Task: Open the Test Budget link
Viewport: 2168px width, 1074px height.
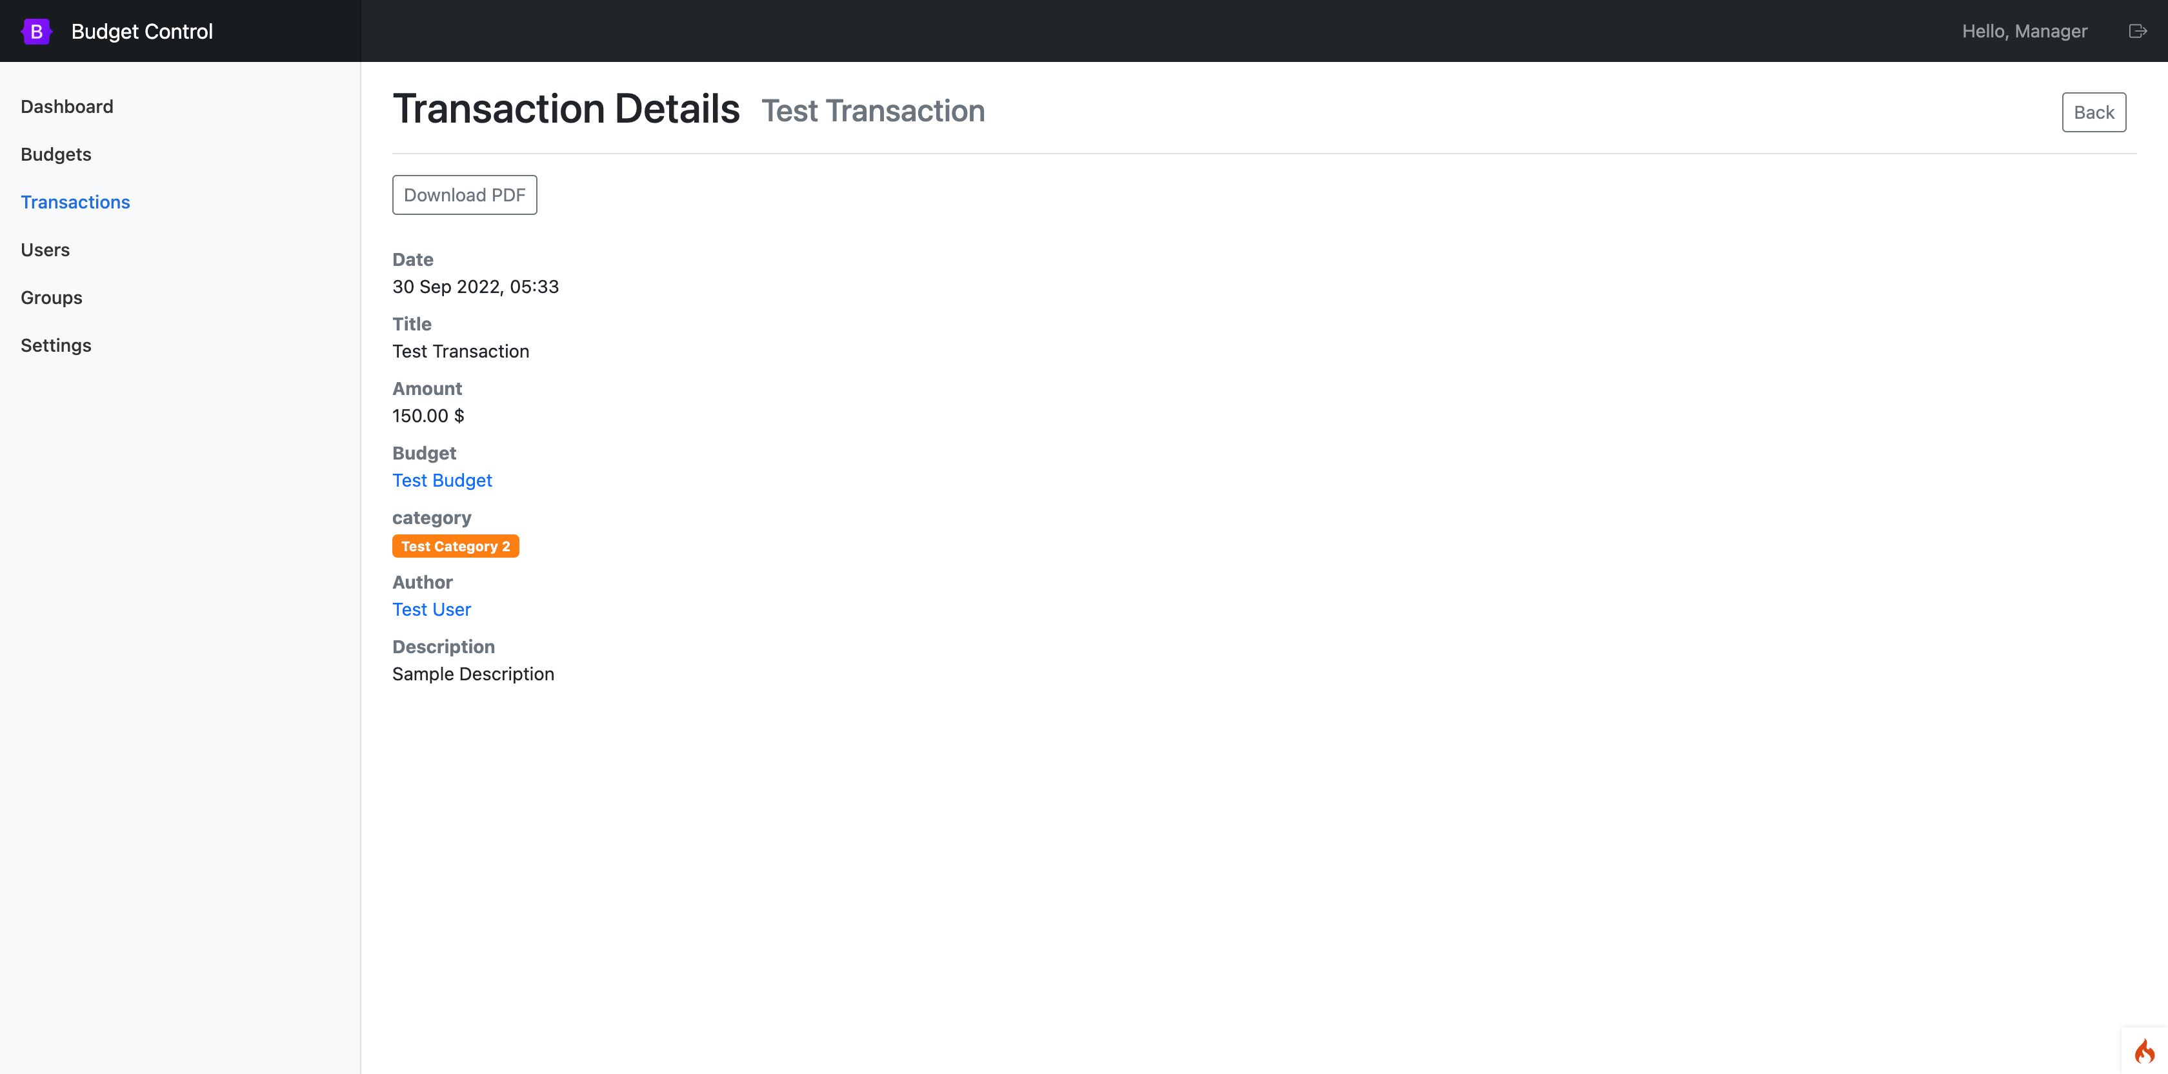Action: (x=442, y=481)
